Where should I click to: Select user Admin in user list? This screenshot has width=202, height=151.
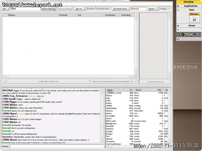137,103
